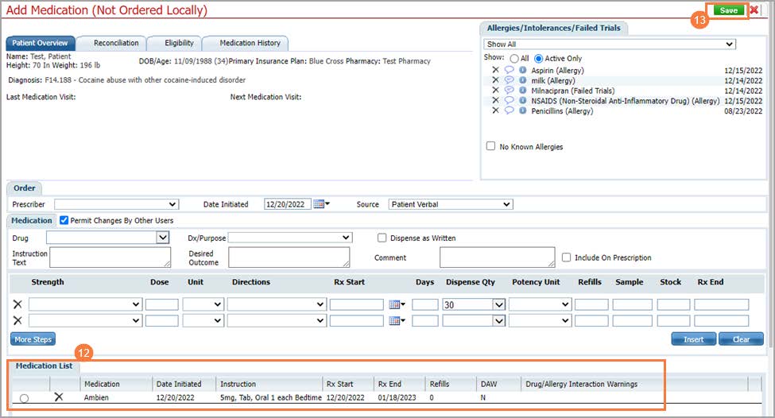
Task: View info icon for Aspirin allergy
Action: 522,70
